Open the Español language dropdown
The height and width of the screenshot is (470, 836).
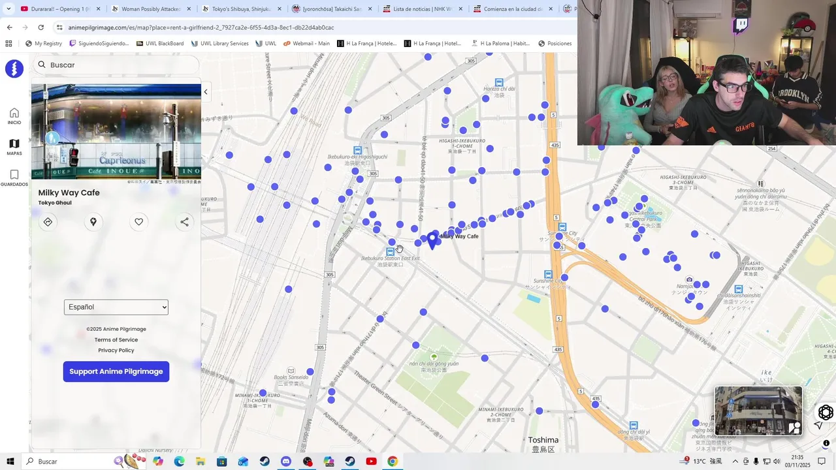[x=116, y=307]
